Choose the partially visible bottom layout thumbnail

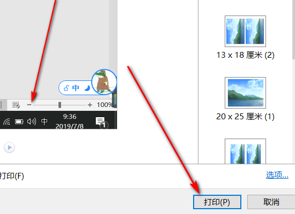click(x=245, y=151)
